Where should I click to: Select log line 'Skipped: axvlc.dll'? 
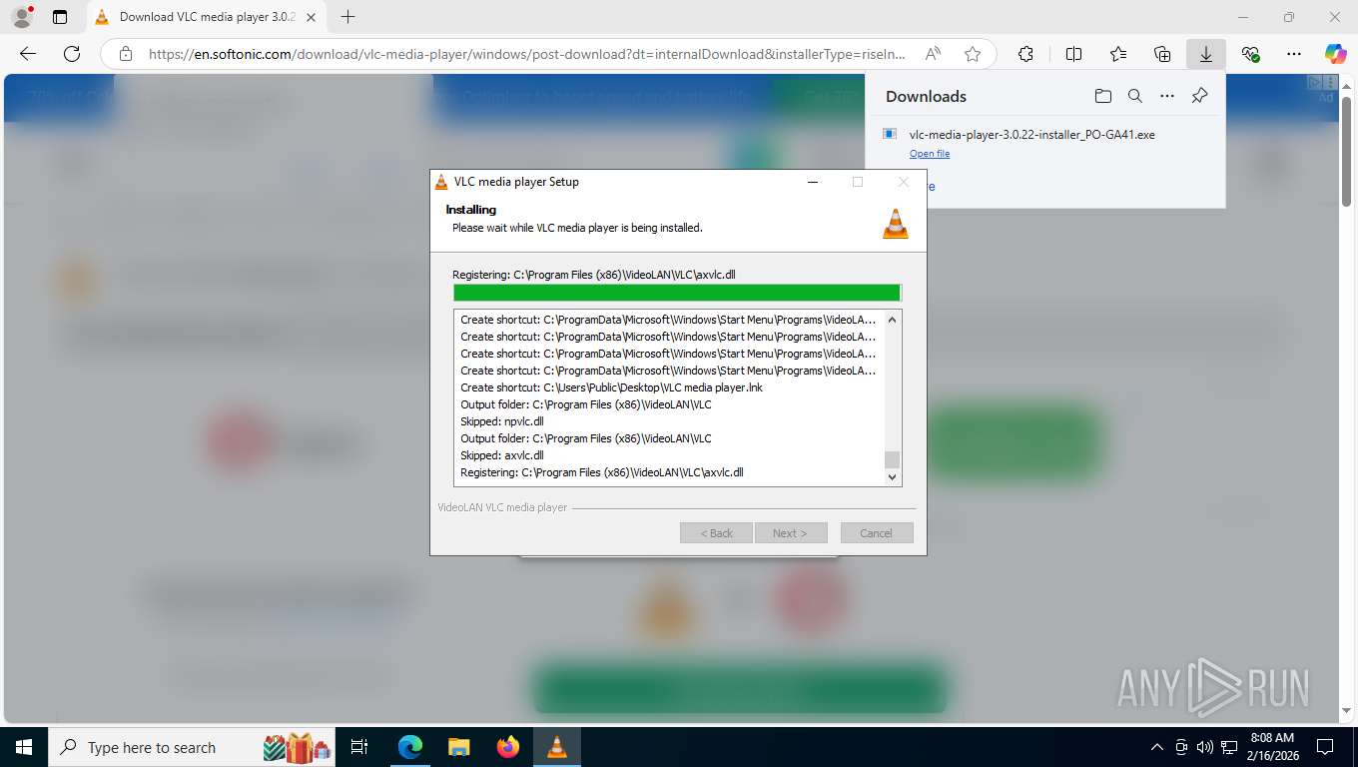point(502,455)
